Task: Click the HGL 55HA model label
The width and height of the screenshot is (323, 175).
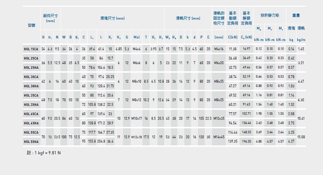Action: click(31, 141)
